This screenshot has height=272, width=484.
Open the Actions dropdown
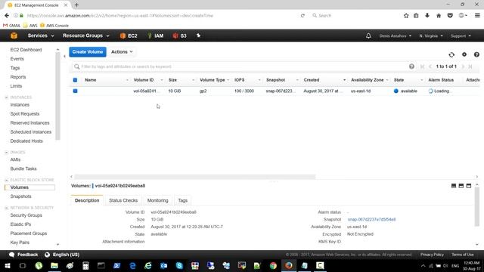(x=122, y=52)
